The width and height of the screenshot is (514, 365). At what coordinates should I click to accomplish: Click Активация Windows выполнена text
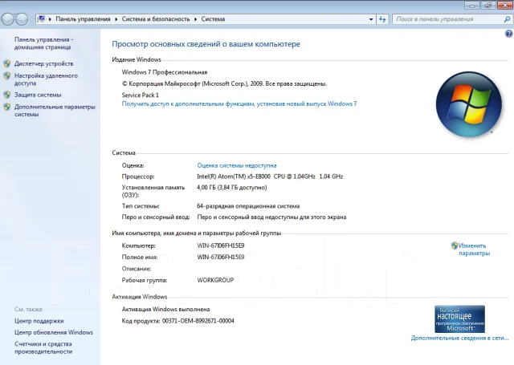point(166,309)
